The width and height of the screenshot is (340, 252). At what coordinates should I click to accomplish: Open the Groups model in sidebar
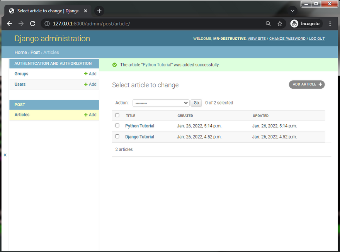pyautogui.click(x=21, y=74)
